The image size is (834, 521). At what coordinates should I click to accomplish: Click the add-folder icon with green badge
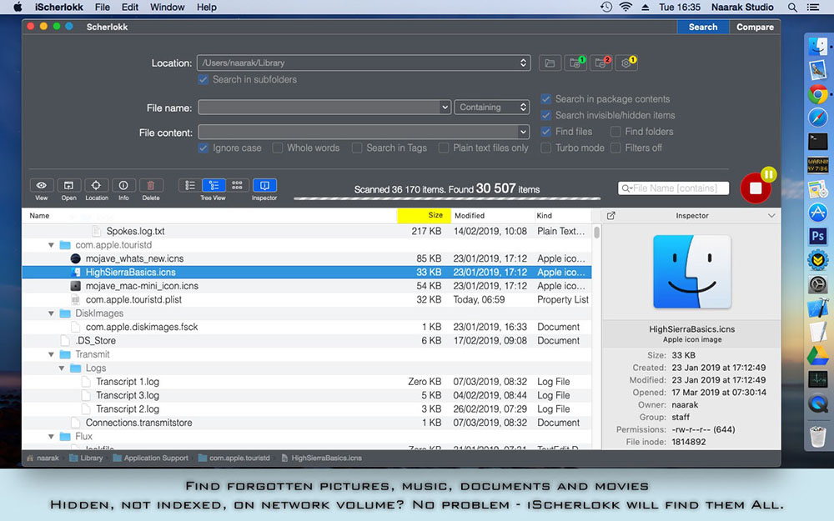click(575, 63)
